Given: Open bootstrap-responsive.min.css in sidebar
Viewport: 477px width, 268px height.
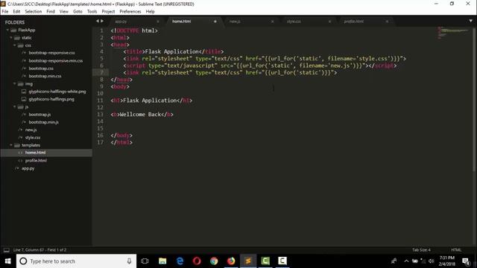Looking at the screenshot, I should point(56,61).
